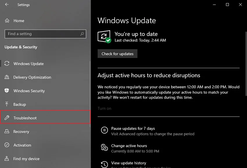Open the Recovery section
This screenshot has width=247, height=168.
tap(45, 132)
